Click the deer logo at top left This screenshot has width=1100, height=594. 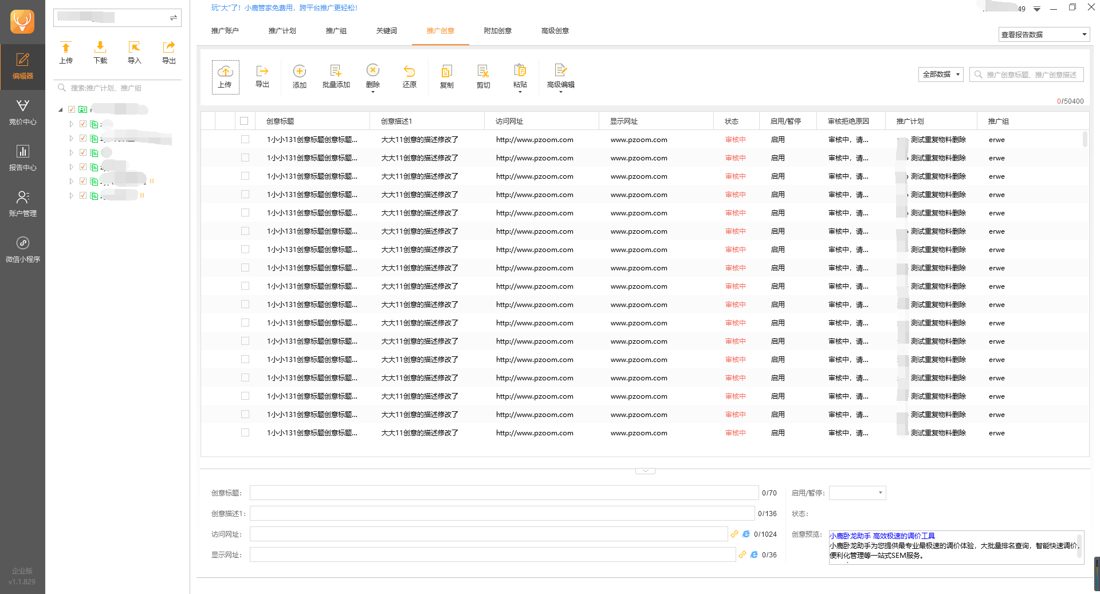(x=22, y=22)
